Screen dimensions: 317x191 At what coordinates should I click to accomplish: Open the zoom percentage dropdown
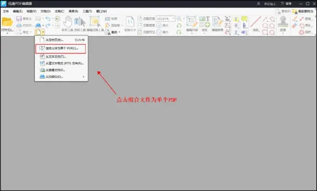[173, 19]
